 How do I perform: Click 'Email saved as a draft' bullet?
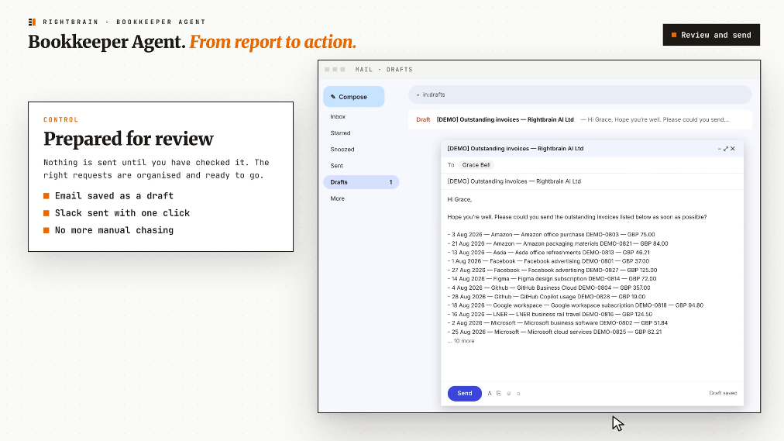pyautogui.click(x=114, y=196)
